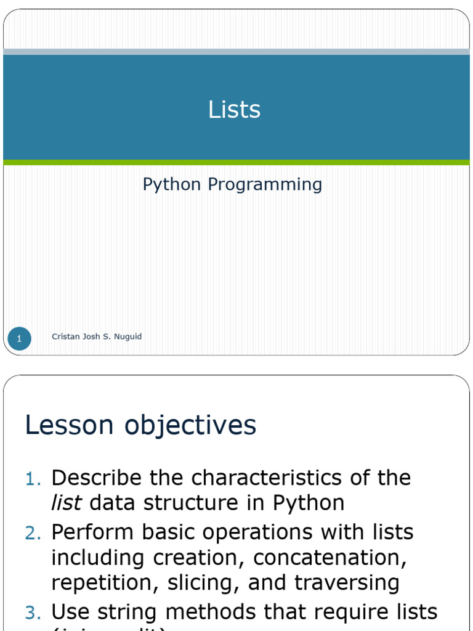Click the "Lesson objectives" heading
Screen dimensions: 473x631
point(140,425)
